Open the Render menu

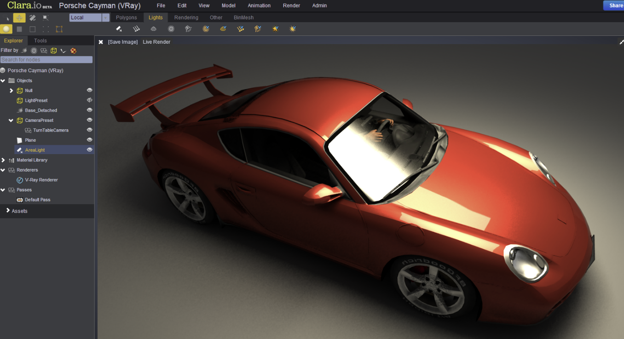point(291,6)
